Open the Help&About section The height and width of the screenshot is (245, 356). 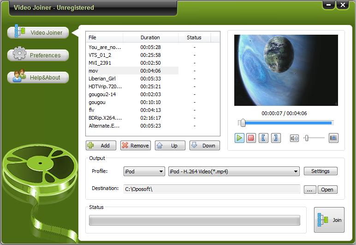tap(38, 77)
